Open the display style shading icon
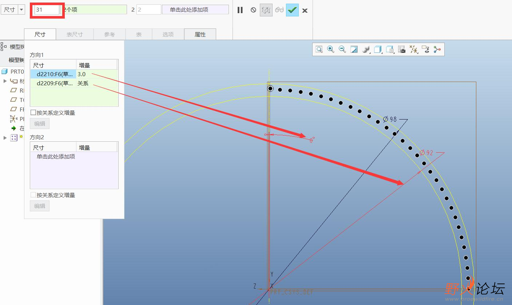Screen dimensions: 512x305 (366, 50)
